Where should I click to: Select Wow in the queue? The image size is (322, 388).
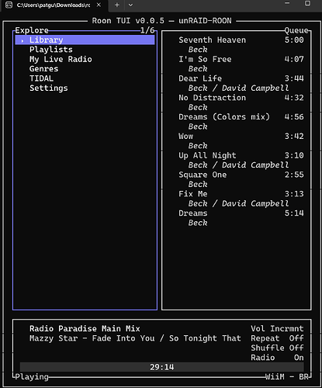[185, 136]
